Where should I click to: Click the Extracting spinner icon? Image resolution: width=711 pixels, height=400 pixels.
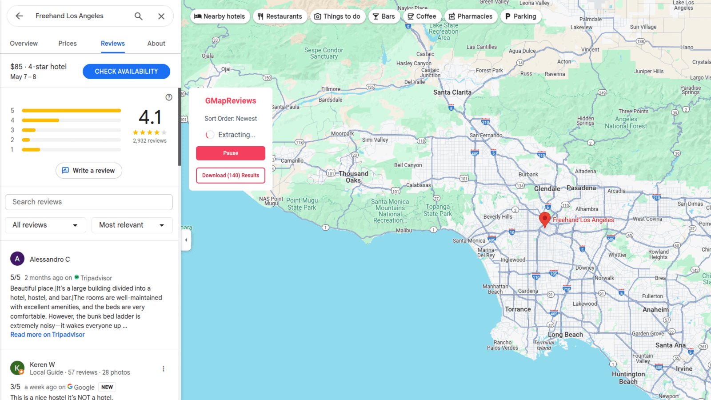tap(210, 135)
